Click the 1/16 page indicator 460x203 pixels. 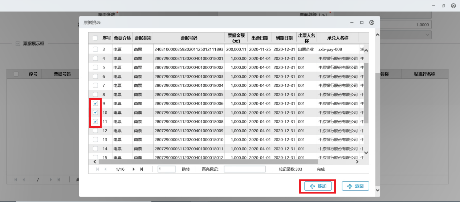120,169
